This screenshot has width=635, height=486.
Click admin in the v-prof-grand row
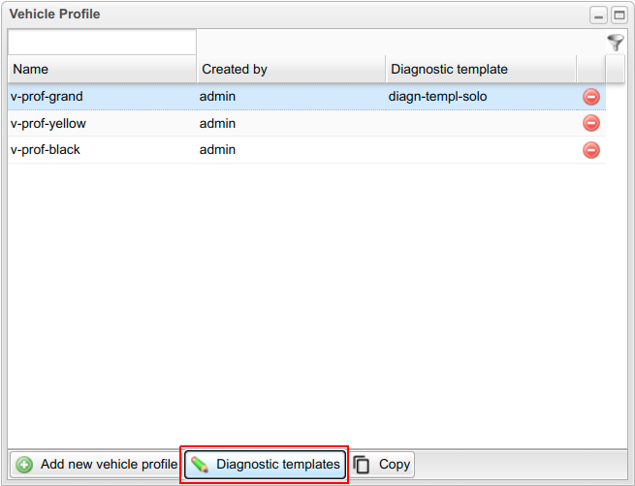tap(218, 97)
